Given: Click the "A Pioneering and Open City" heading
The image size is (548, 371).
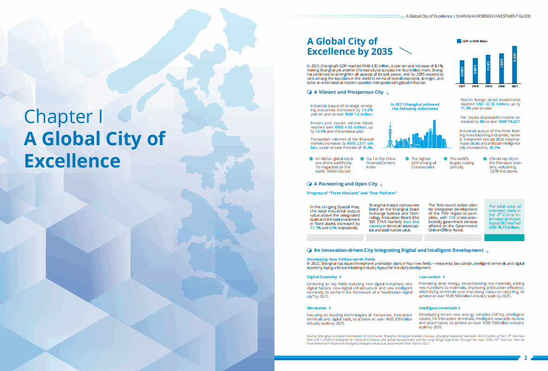Looking at the screenshot, I should pyautogui.click(x=346, y=184).
